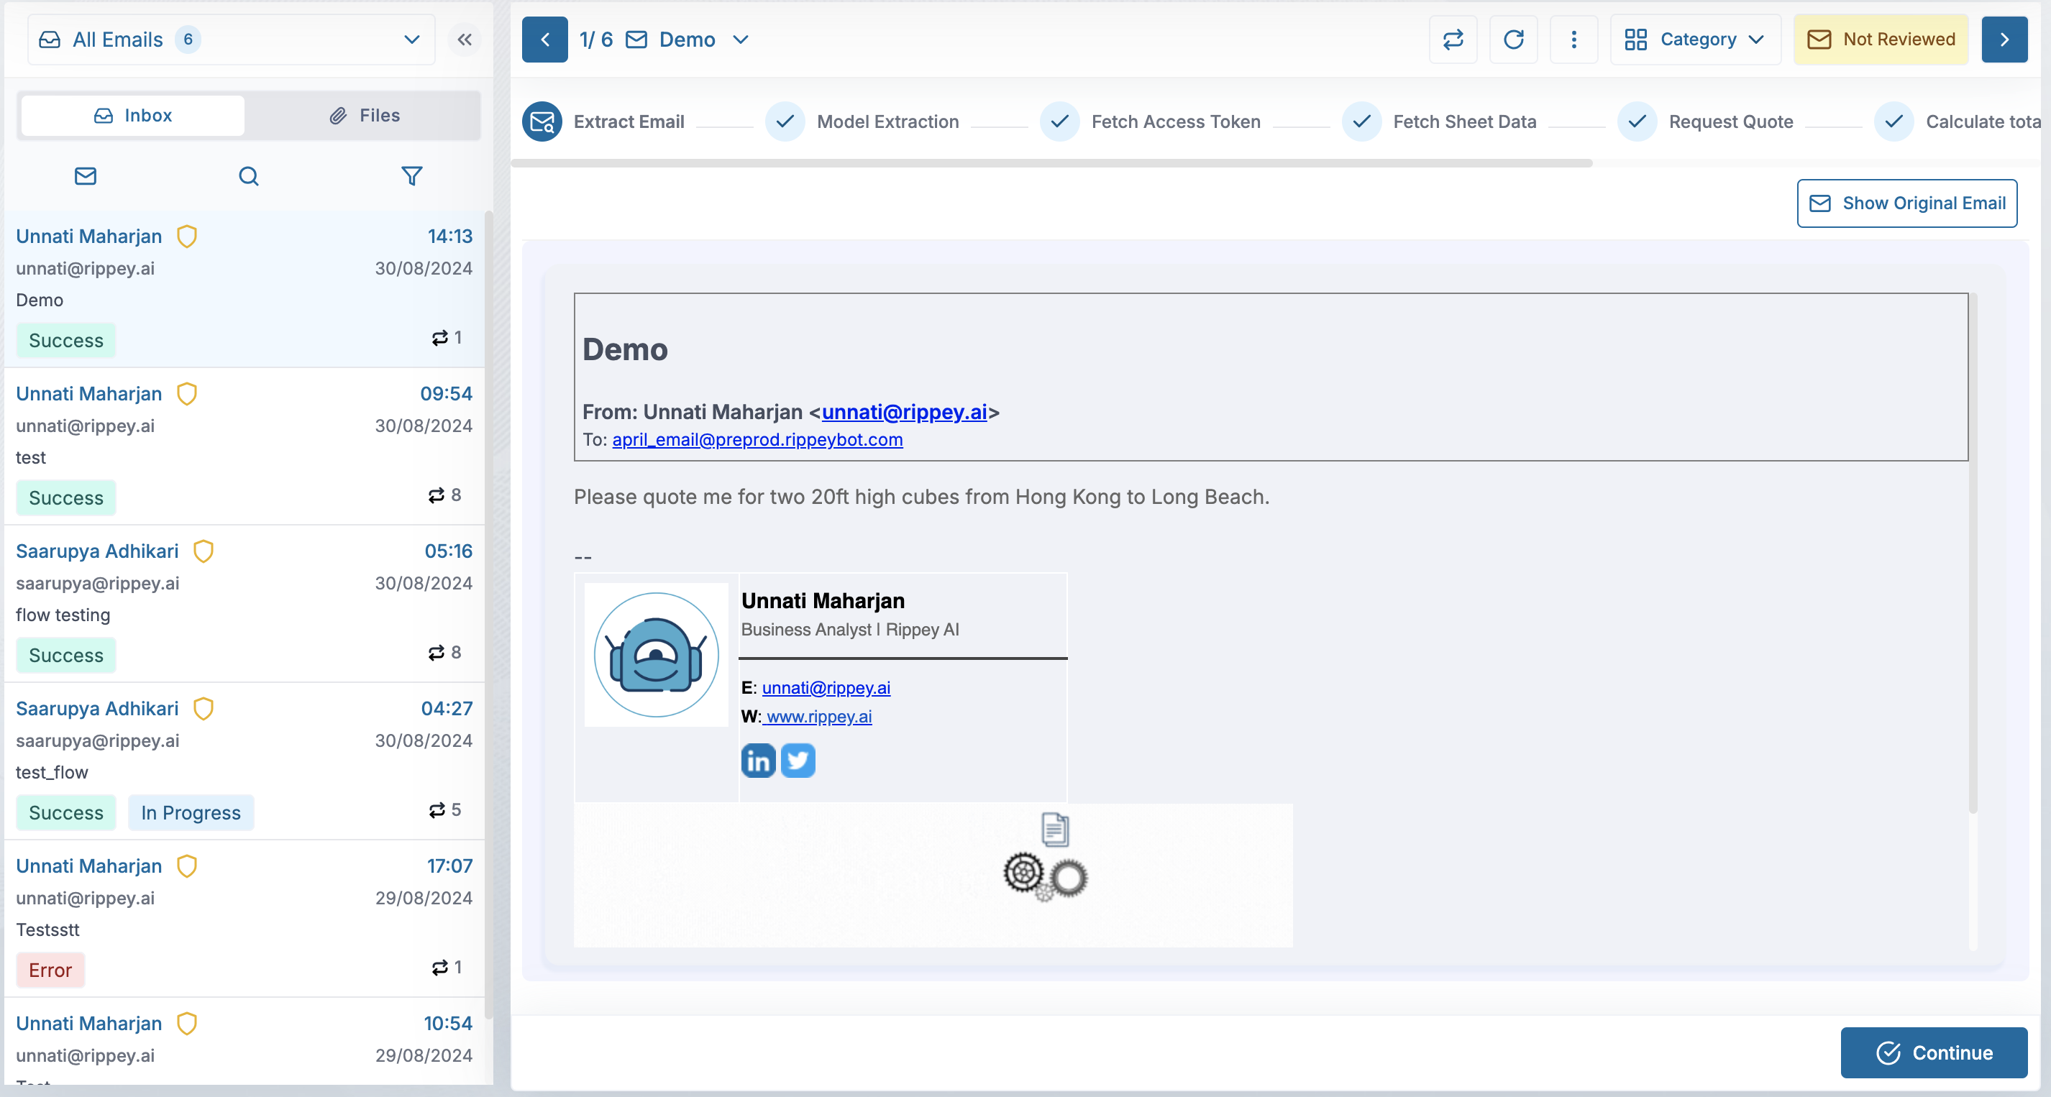Click the envelope icon below Inbox tab

[85, 176]
